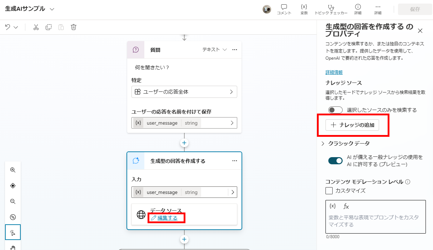Viewport: 433px width, 250px height.
Task: Check the カスタマイズ checkbox
Action: [329, 191]
